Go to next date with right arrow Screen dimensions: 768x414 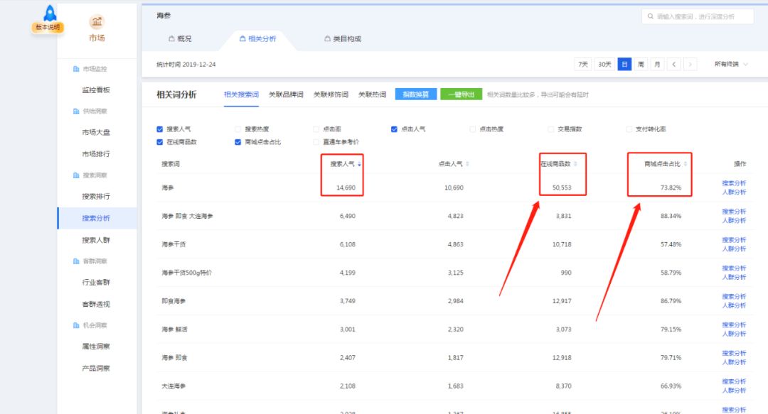[690, 64]
